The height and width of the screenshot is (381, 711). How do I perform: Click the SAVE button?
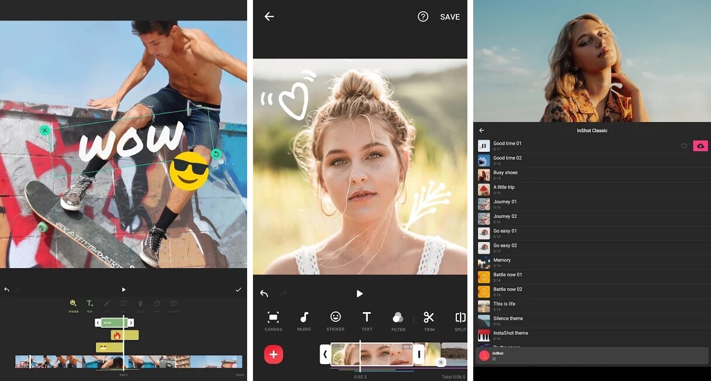(450, 17)
